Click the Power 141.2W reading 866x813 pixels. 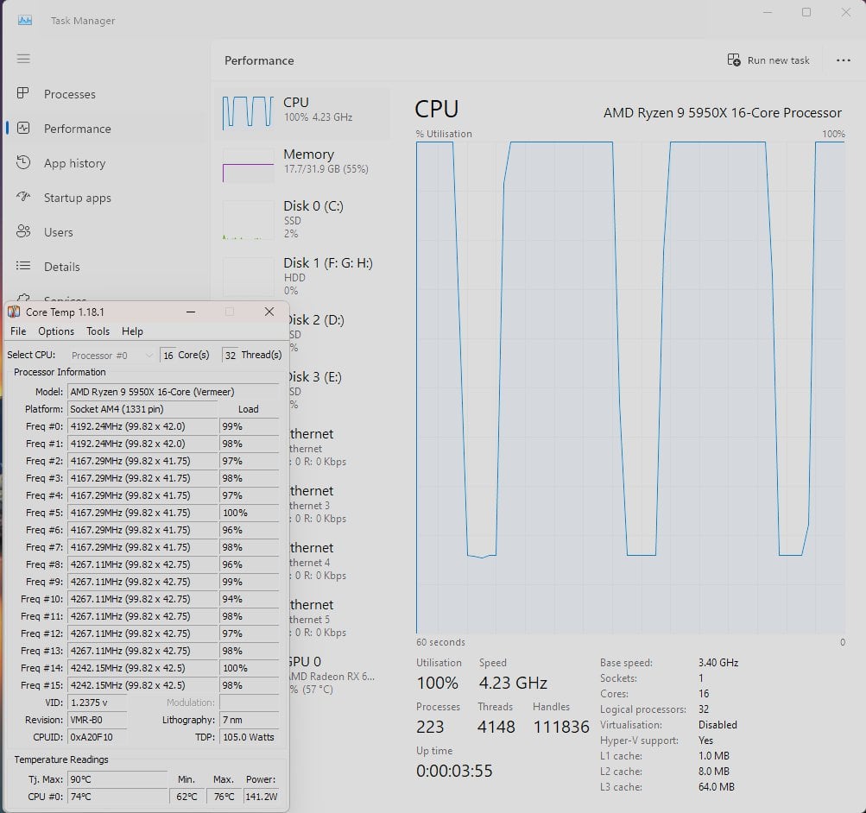pyautogui.click(x=262, y=797)
